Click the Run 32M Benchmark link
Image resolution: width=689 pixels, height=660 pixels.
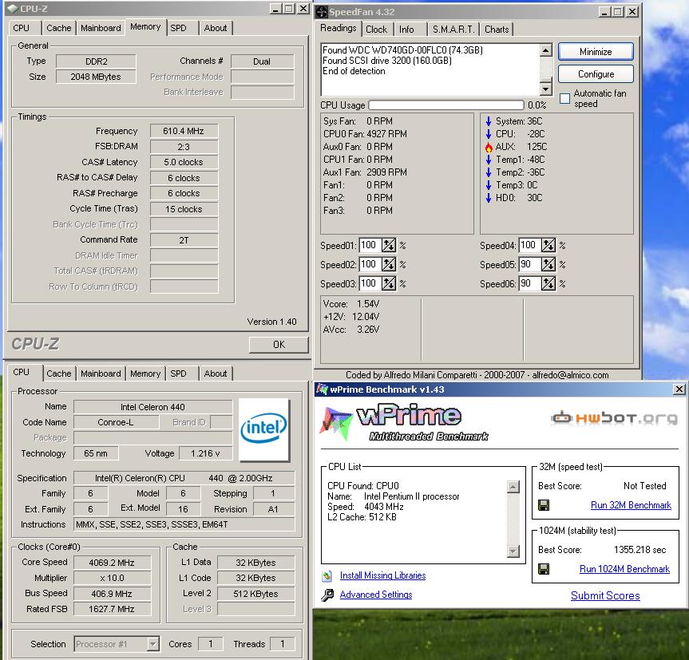click(631, 505)
